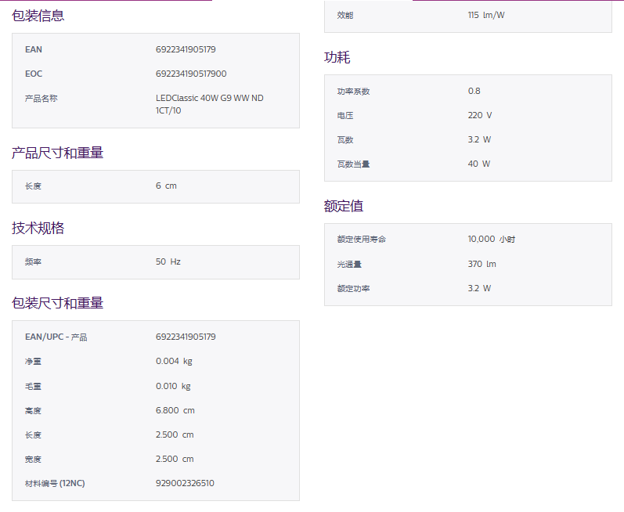Select the 产品尺寸和重量 heading
624x512 pixels.
pyautogui.click(x=57, y=153)
